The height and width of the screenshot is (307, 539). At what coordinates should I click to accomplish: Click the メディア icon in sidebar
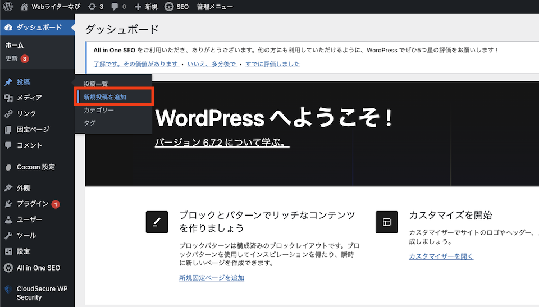pyautogui.click(x=8, y=98)
